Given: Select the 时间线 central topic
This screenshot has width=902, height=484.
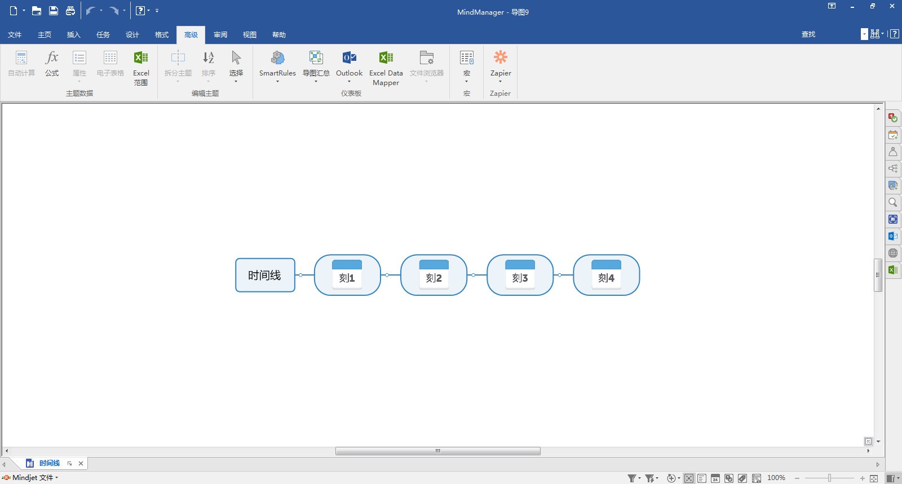Looking at the screenshot, I should (x=265, y=275).
